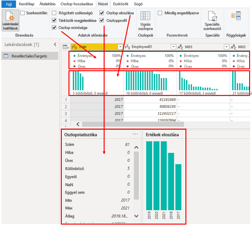This screenshot has width=252, height=226.
Task: Click the M02 column header
Action: point(240,47)
